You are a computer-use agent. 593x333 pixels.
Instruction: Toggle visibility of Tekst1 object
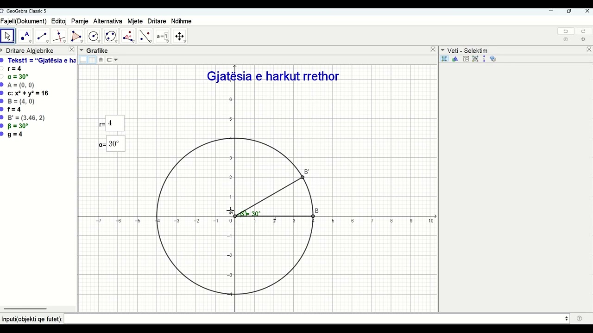tap(2, 61)
